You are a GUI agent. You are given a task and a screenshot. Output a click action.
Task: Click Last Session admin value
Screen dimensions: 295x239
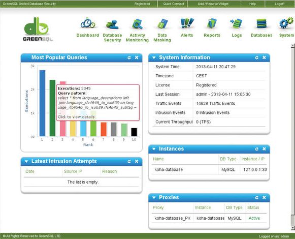click(x=223, y=95)
